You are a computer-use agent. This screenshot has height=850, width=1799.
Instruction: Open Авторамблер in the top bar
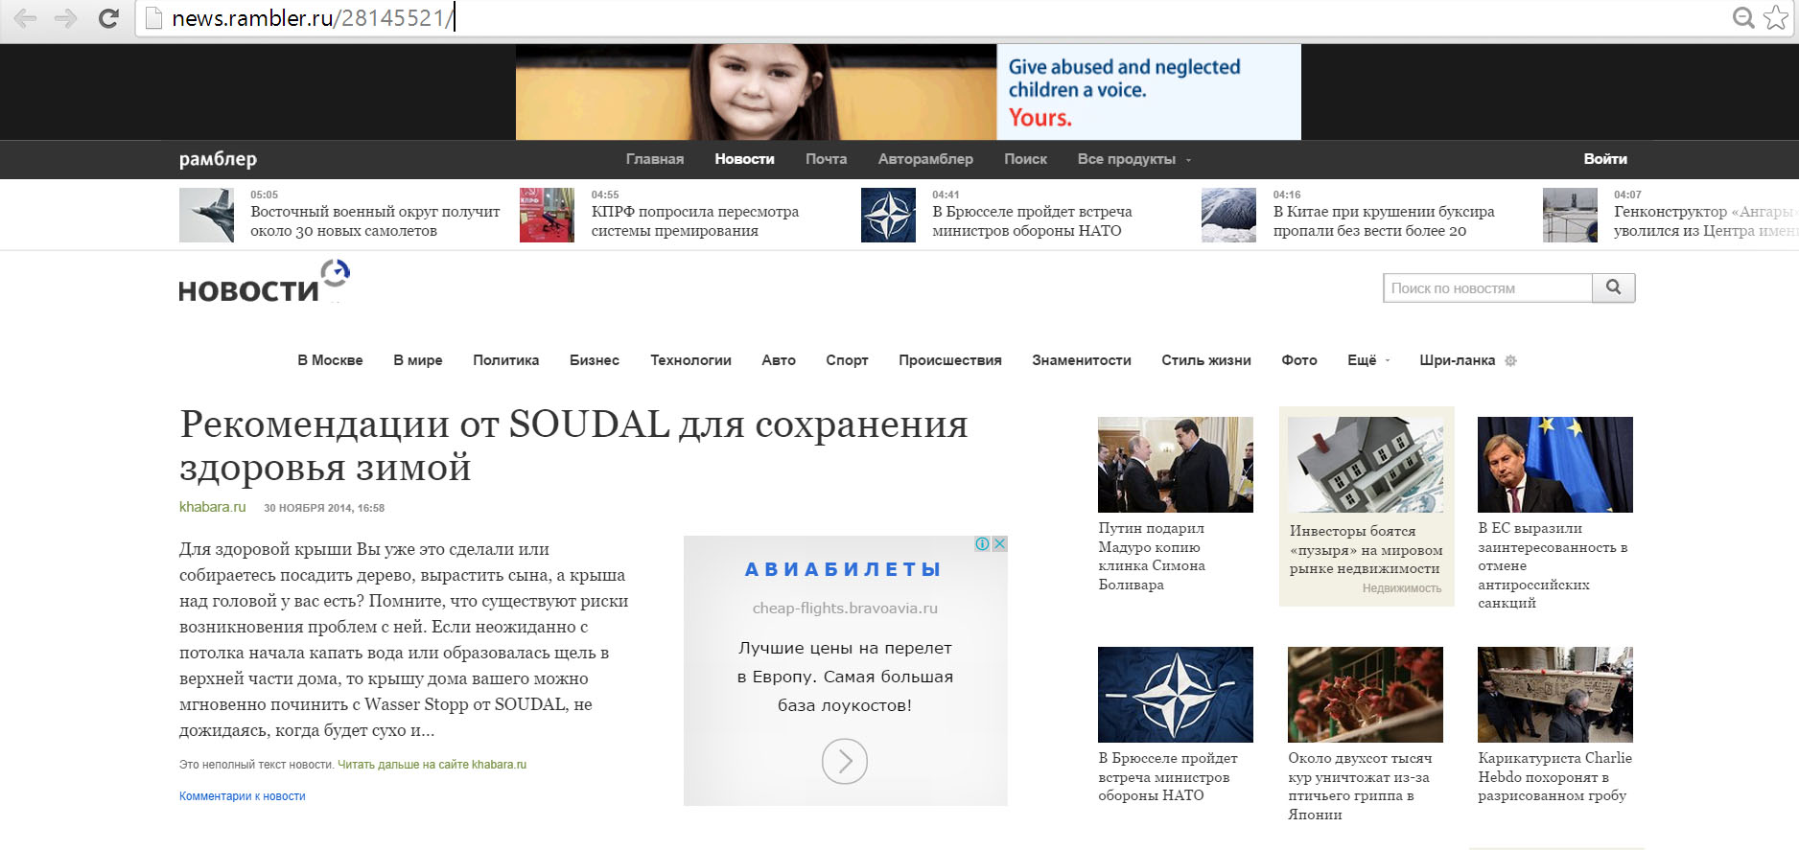[x=925, y=159]
